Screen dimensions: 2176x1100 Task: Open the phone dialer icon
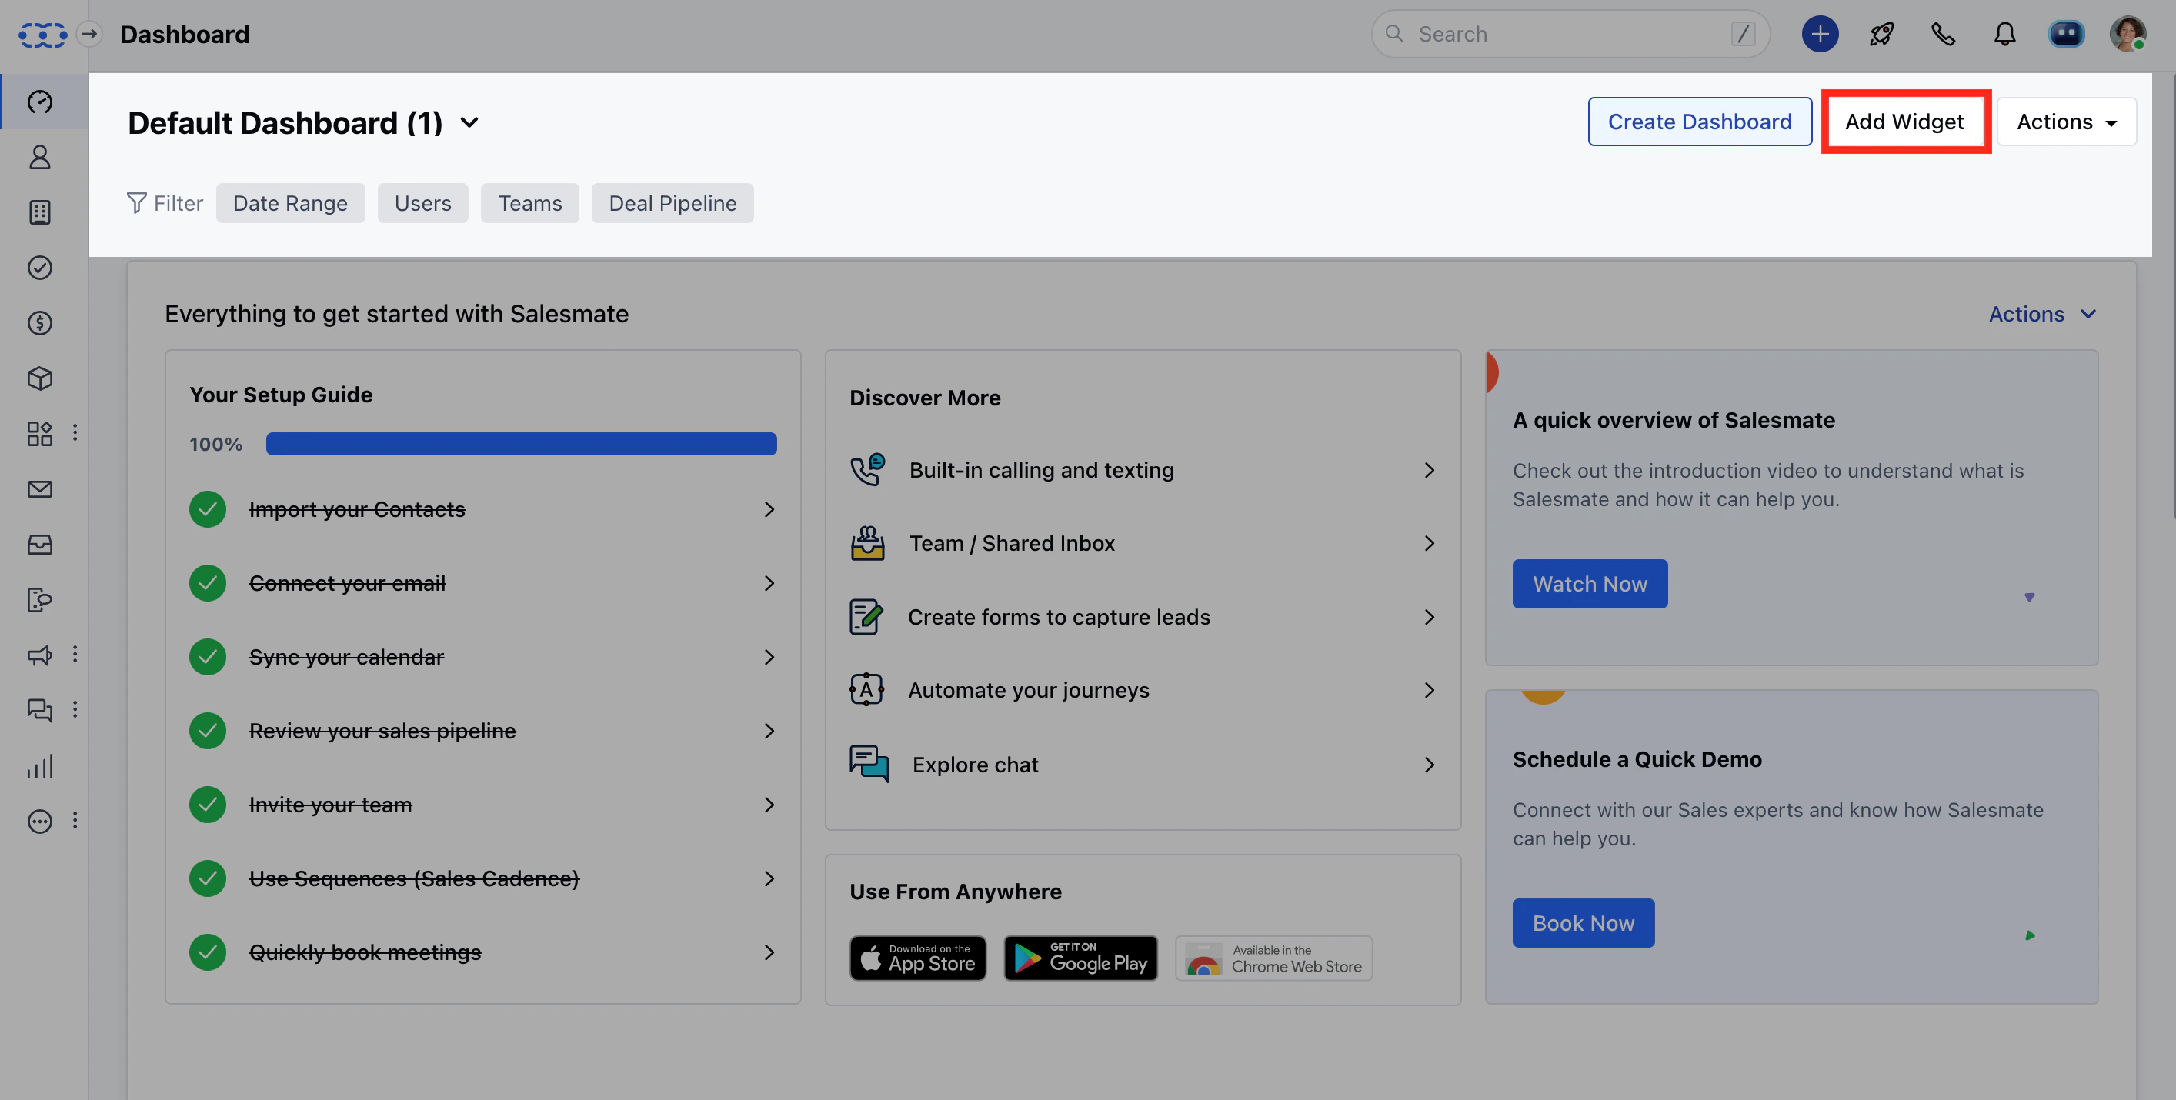[1943, 35]
